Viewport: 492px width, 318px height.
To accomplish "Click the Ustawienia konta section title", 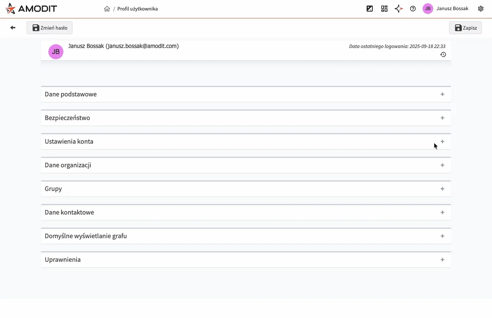I will tap(69, 142).
